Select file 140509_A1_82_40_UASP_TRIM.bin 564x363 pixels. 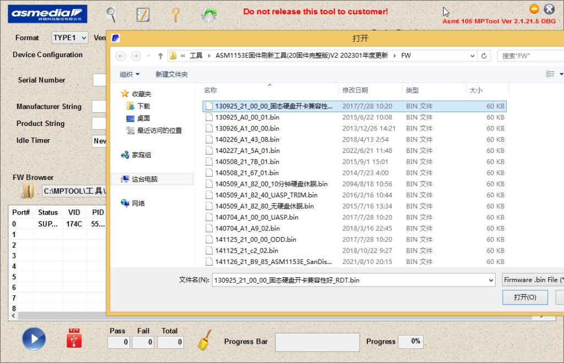266,195
